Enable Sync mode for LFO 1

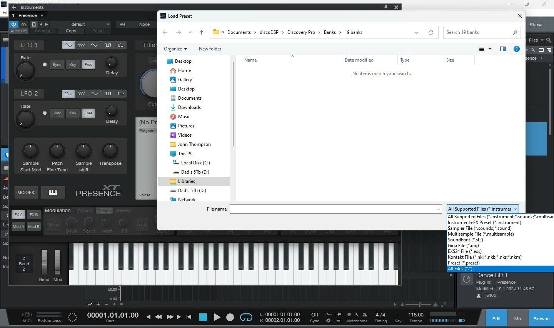[x=57, y=65]
